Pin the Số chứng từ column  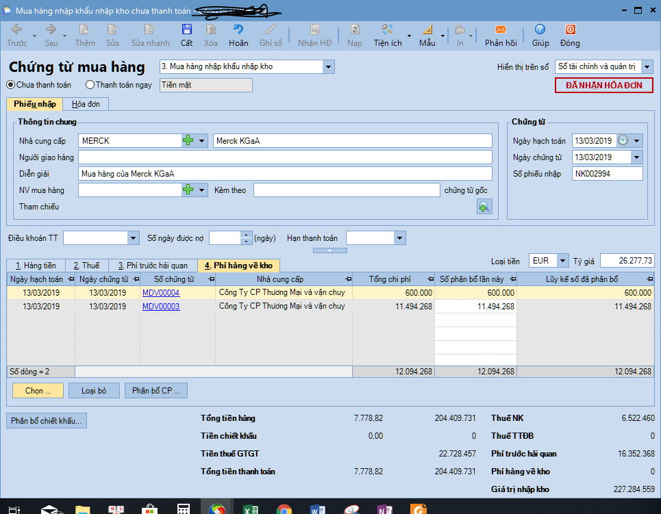(x=211, y=279)
